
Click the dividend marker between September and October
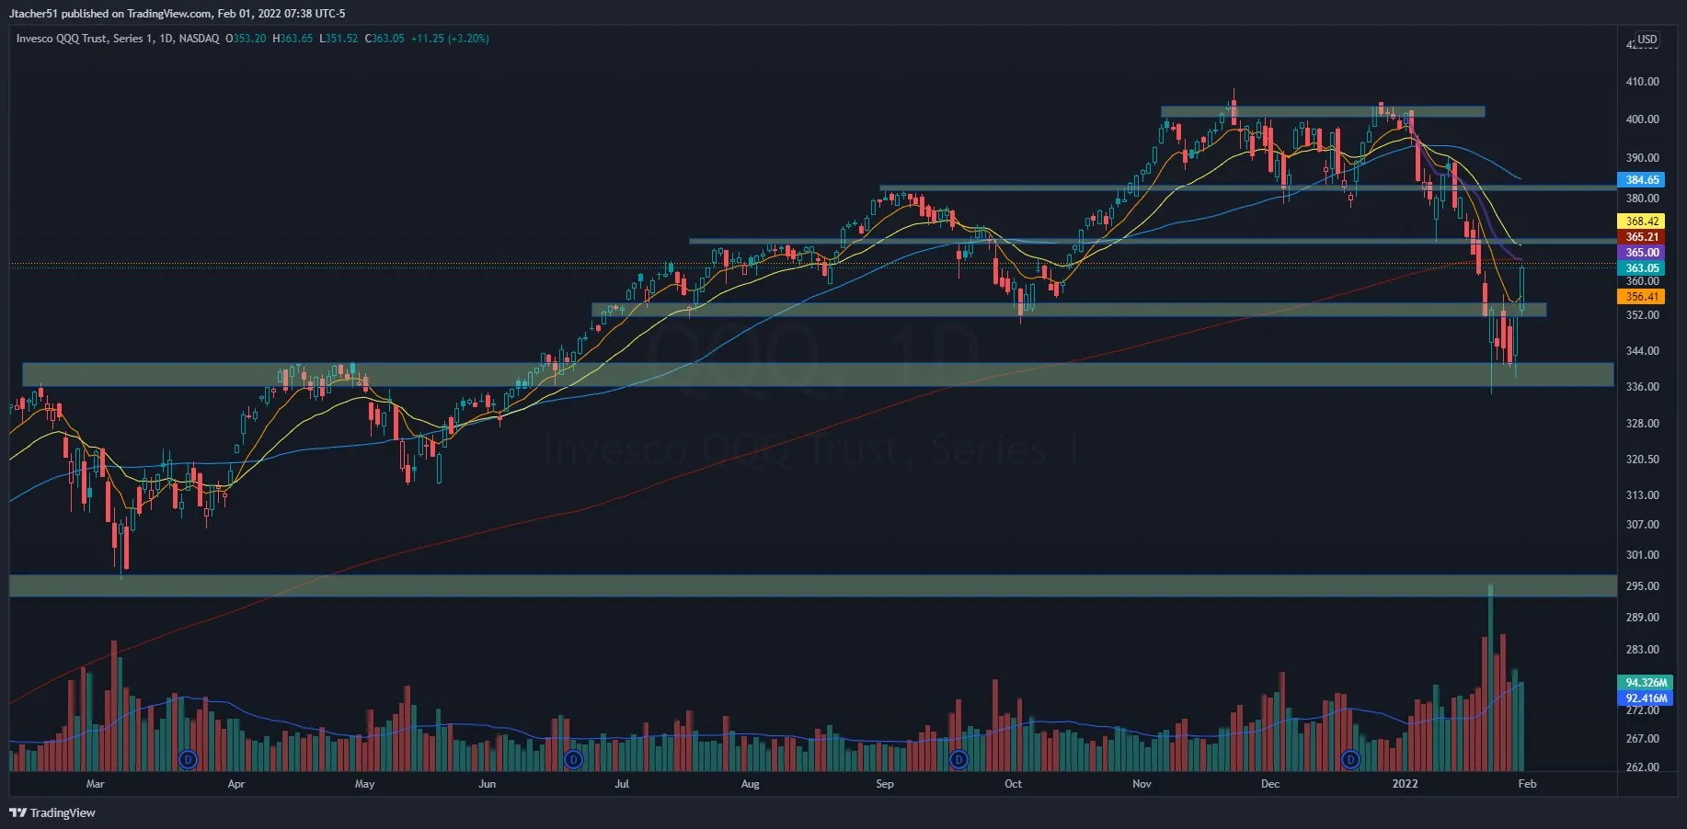(x=958, y=759)
